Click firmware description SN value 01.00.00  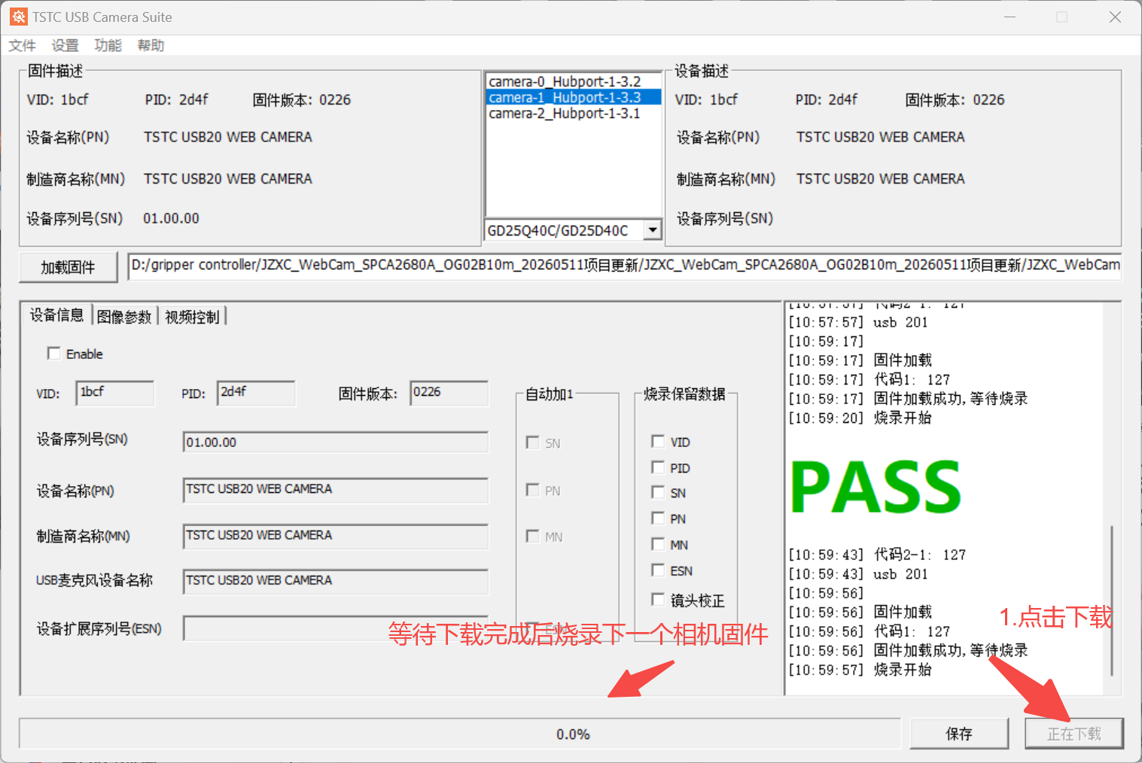[x=172, y=218]
